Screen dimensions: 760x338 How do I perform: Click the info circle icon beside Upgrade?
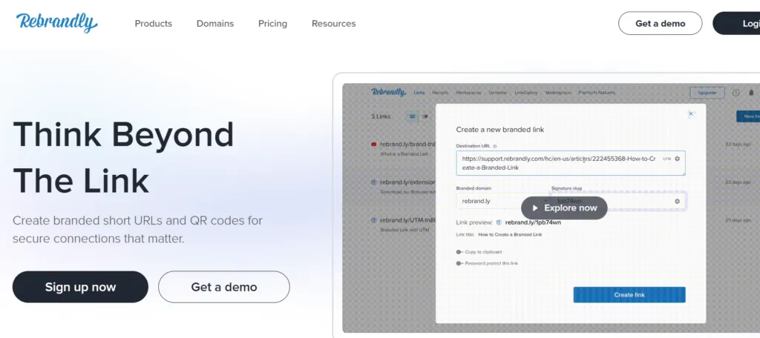[736, 93]
